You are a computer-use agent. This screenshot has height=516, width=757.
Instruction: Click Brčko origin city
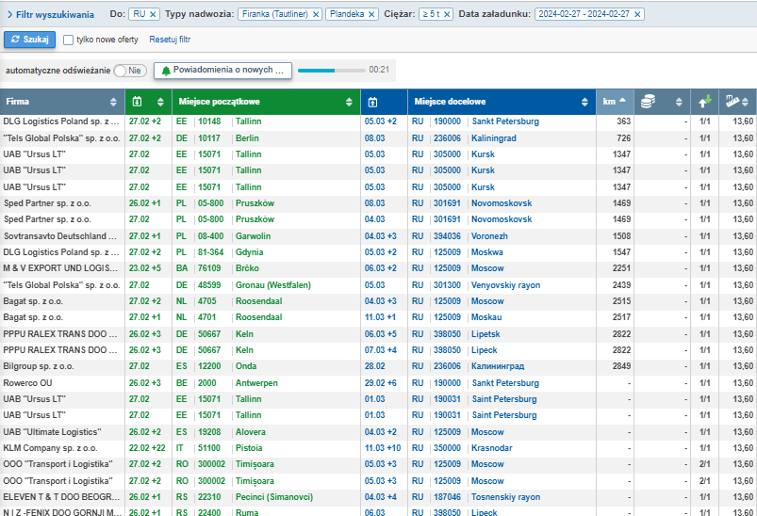pos(247,268)
